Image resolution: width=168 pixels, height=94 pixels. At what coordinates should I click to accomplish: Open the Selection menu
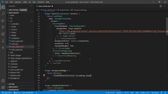tap(18, 2)
